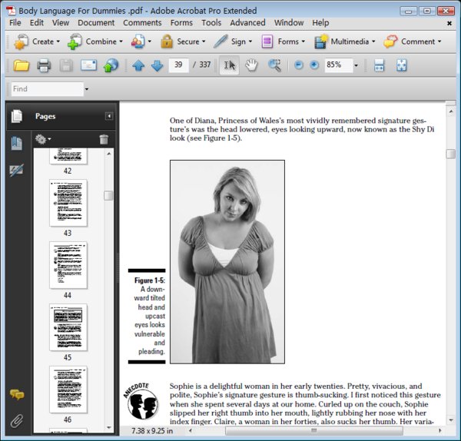Click the Print icon in the toolbar
461x441 pixels.
pyautogui.click(x=44, y=65)
